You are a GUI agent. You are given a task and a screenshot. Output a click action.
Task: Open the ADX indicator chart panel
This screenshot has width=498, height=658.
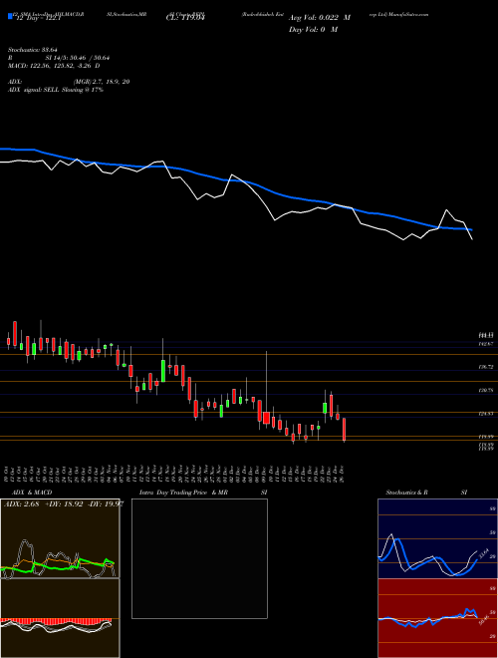(60, 538)
